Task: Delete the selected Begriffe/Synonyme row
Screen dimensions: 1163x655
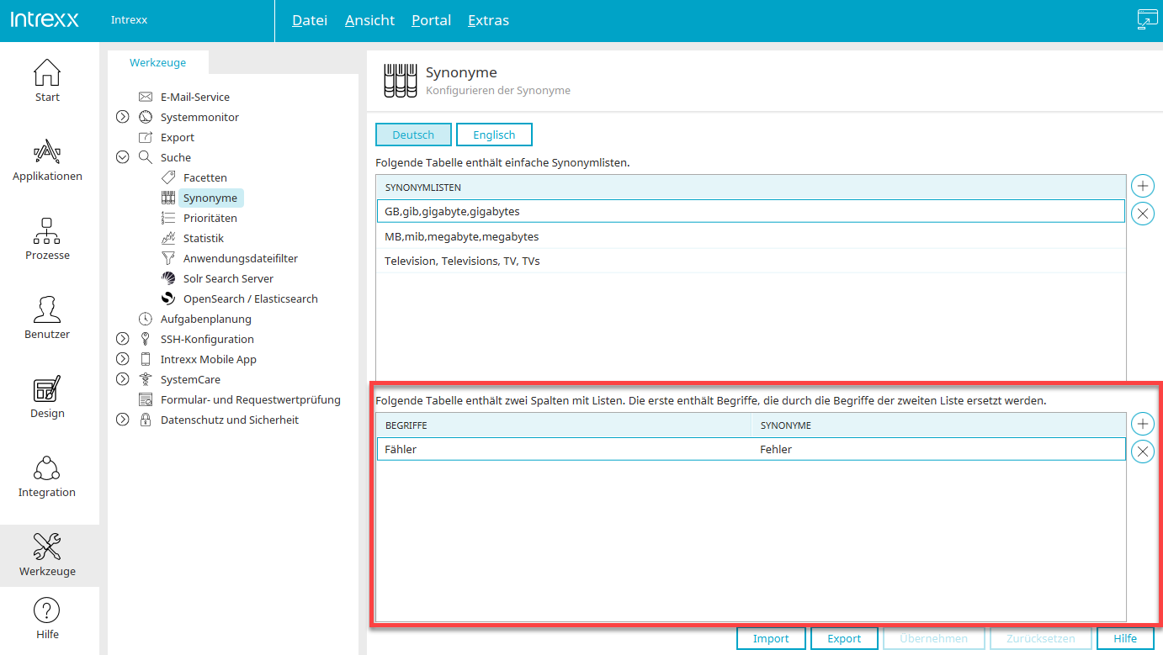Action: coord(1142,452)
